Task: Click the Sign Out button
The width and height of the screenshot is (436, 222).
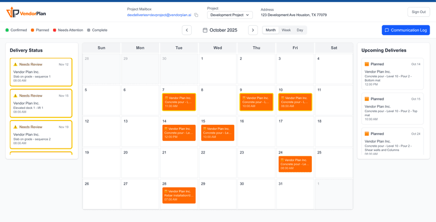Action: tap(419, 12)
